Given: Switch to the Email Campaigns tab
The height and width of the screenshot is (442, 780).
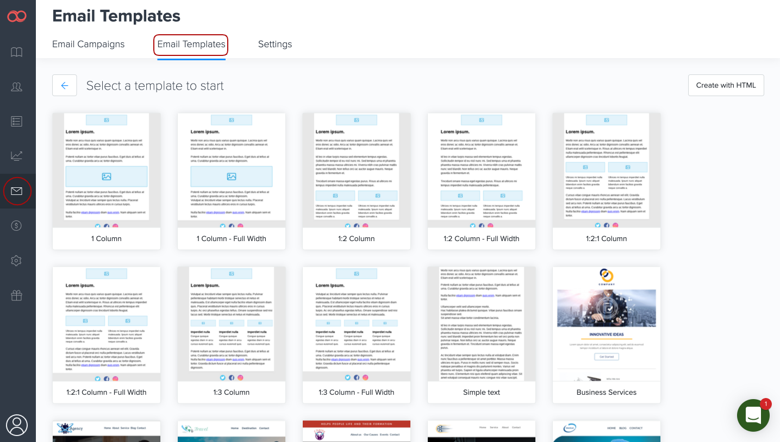Looking at the screenshot, I should (88, 45).
